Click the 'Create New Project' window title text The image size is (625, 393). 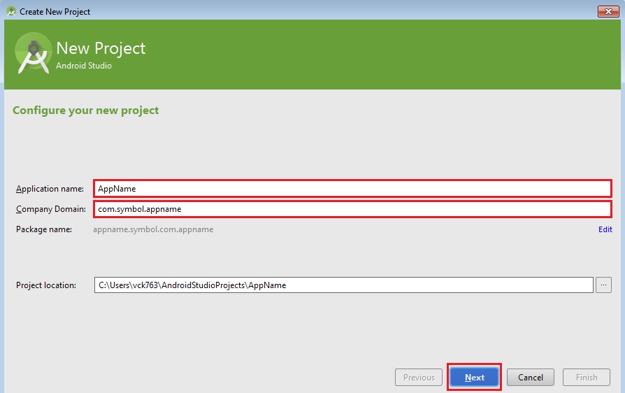[x=55, y=12]
